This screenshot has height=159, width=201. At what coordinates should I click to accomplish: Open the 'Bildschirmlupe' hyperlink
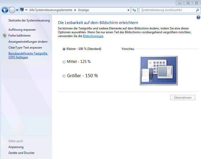[x=93, y=36]
